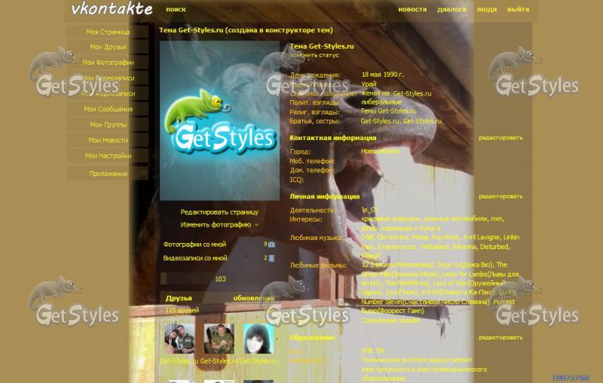The image size is (603, 383).
Task: Open third friend thumbnail with dark hair
Action: pos(259,339)
